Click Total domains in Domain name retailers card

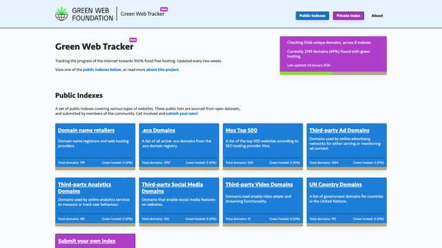[71, 163]
